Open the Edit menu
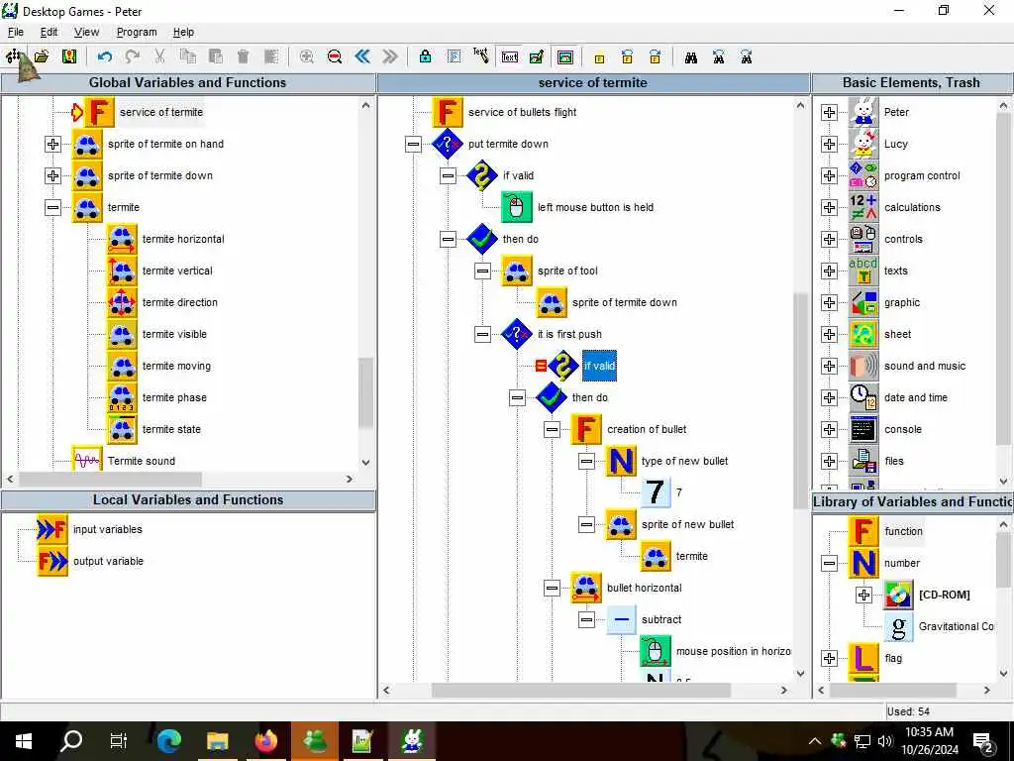The width and height of the screenshot is (1014, 761). [49, 32]
